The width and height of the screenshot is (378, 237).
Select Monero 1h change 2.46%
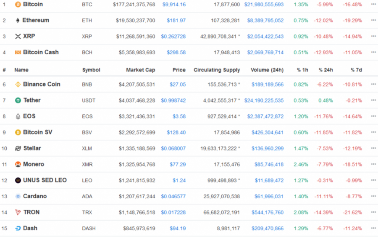[301, 164]
